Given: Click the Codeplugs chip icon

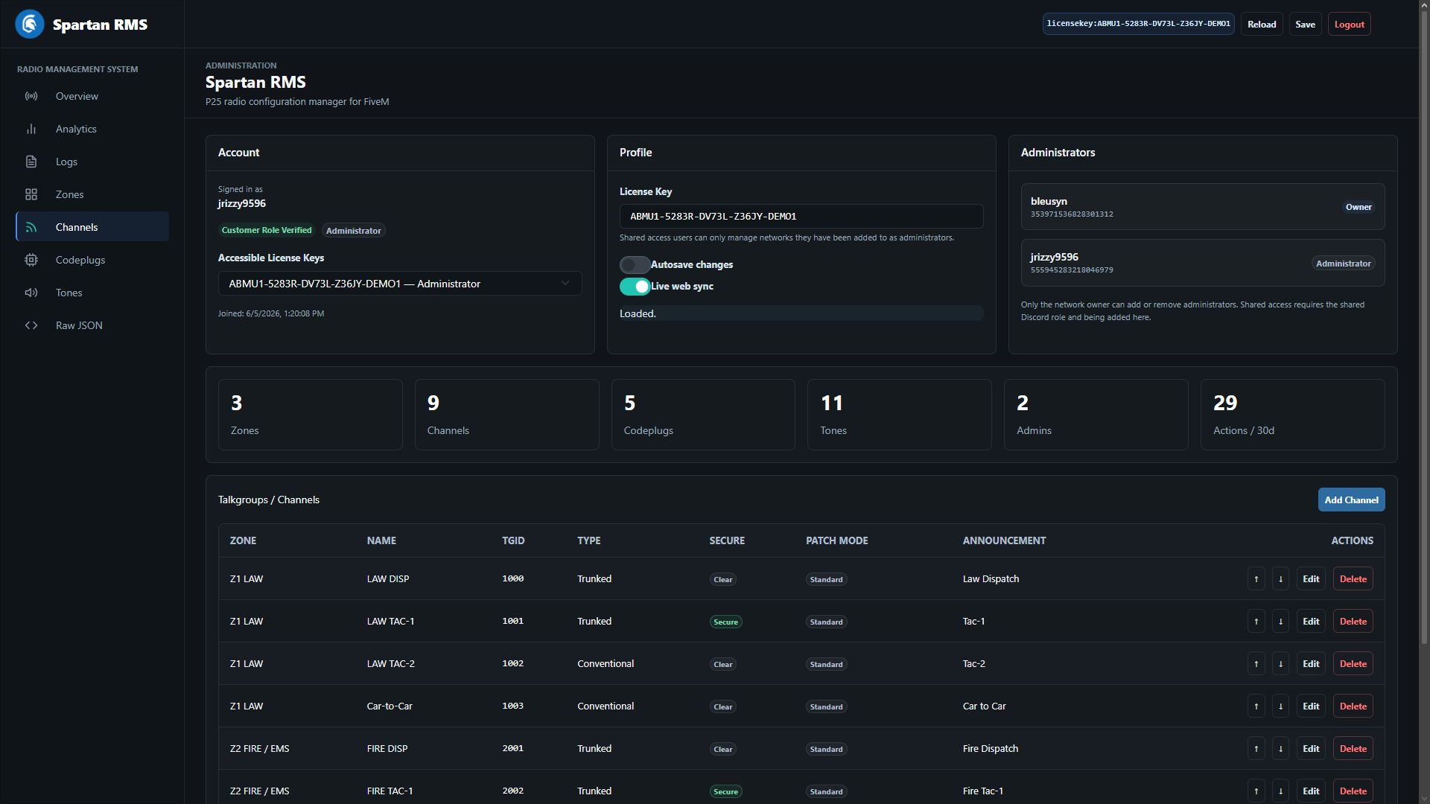Looking at the screenshot, I should 31,260.
